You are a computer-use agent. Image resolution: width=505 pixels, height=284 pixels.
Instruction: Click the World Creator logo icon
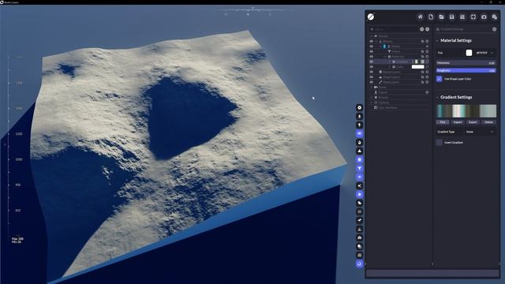(371, 17)
